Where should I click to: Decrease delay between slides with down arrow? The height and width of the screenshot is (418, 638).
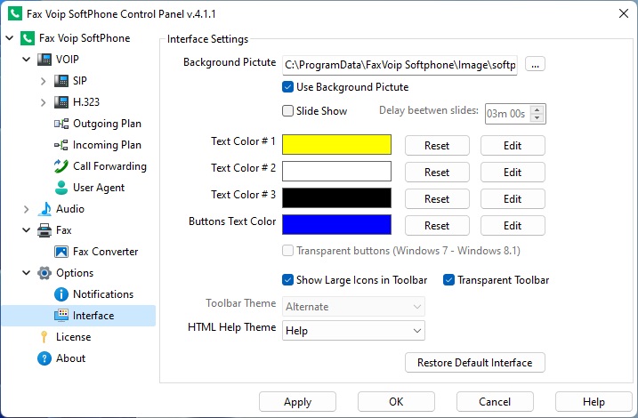[537, 118]
